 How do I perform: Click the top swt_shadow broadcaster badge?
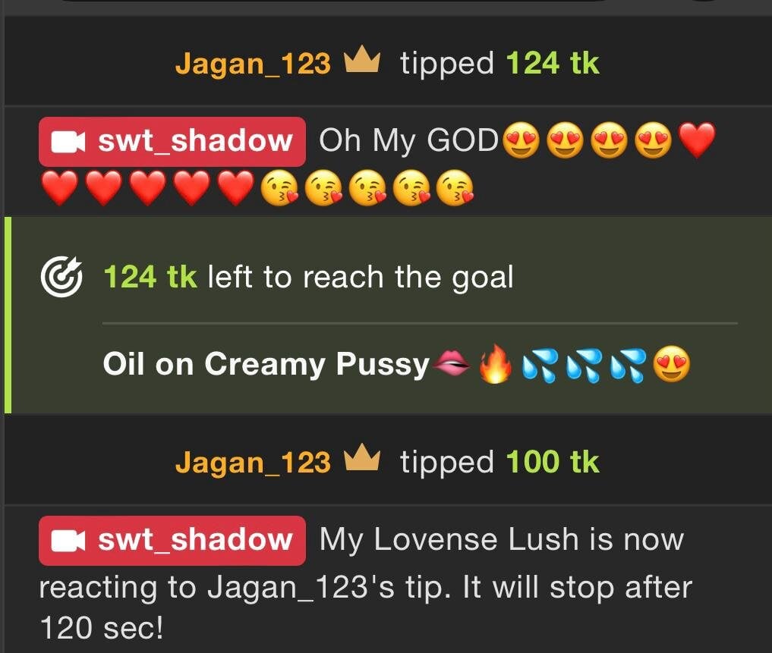172,142
